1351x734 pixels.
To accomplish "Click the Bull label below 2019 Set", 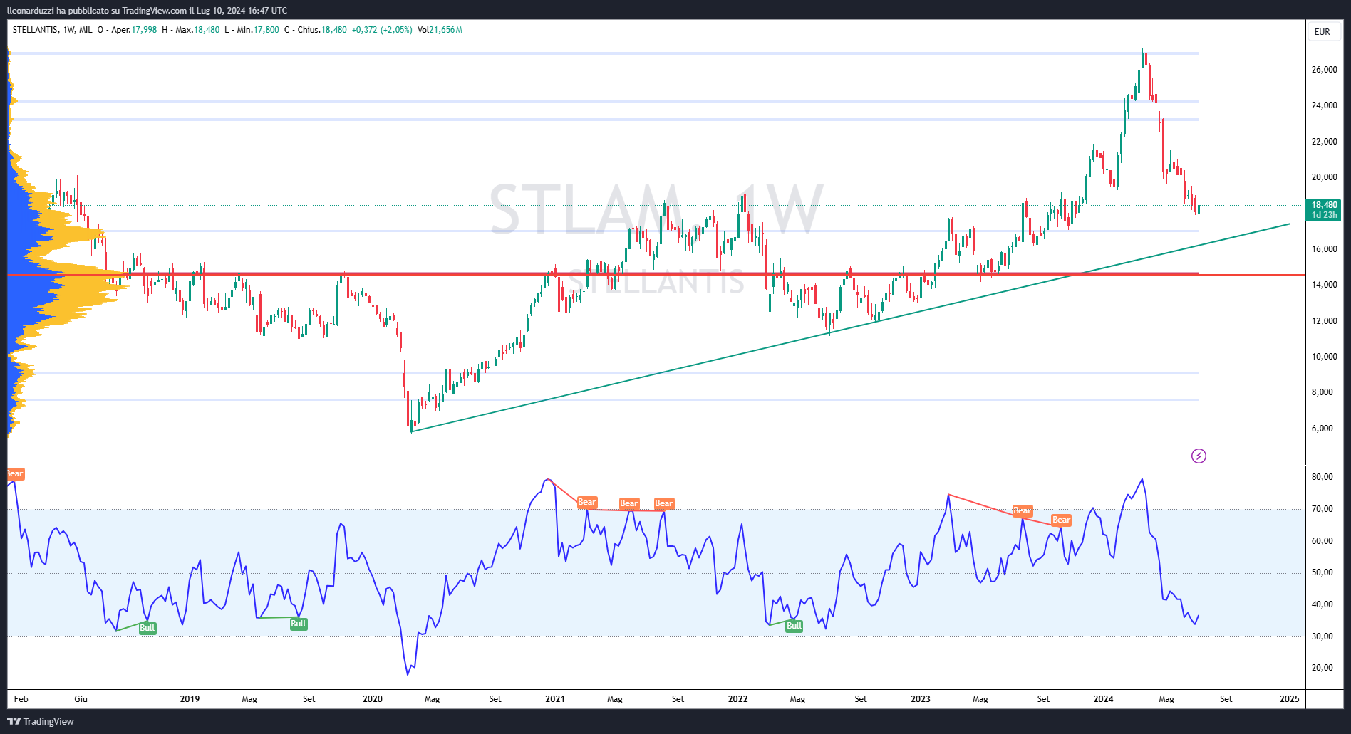I will (298, 624).
